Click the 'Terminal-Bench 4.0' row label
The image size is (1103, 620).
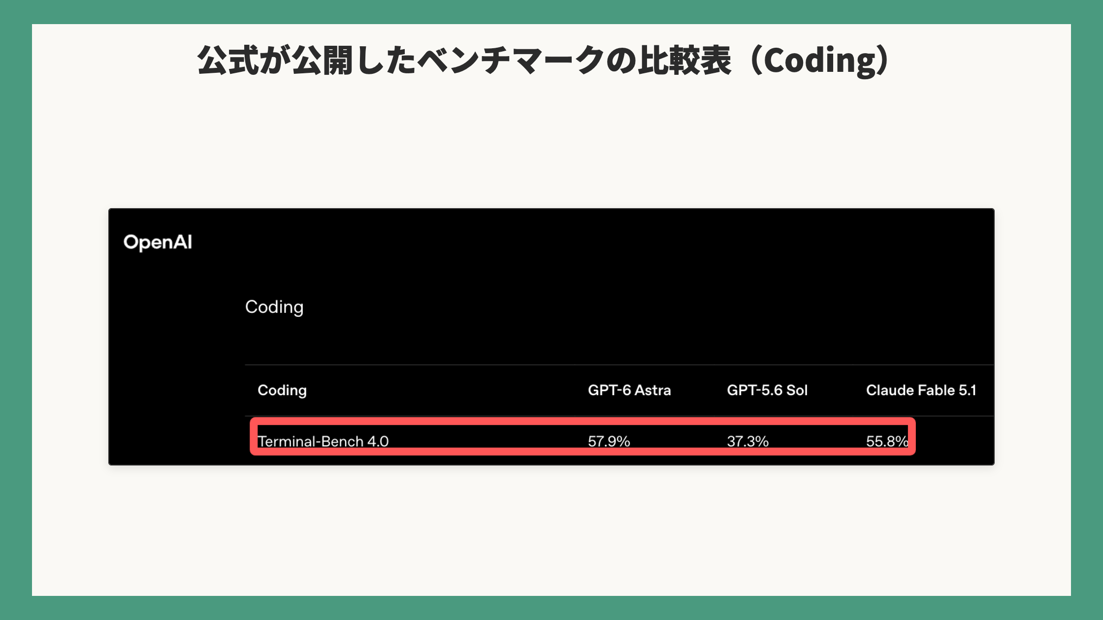(323, 441)
